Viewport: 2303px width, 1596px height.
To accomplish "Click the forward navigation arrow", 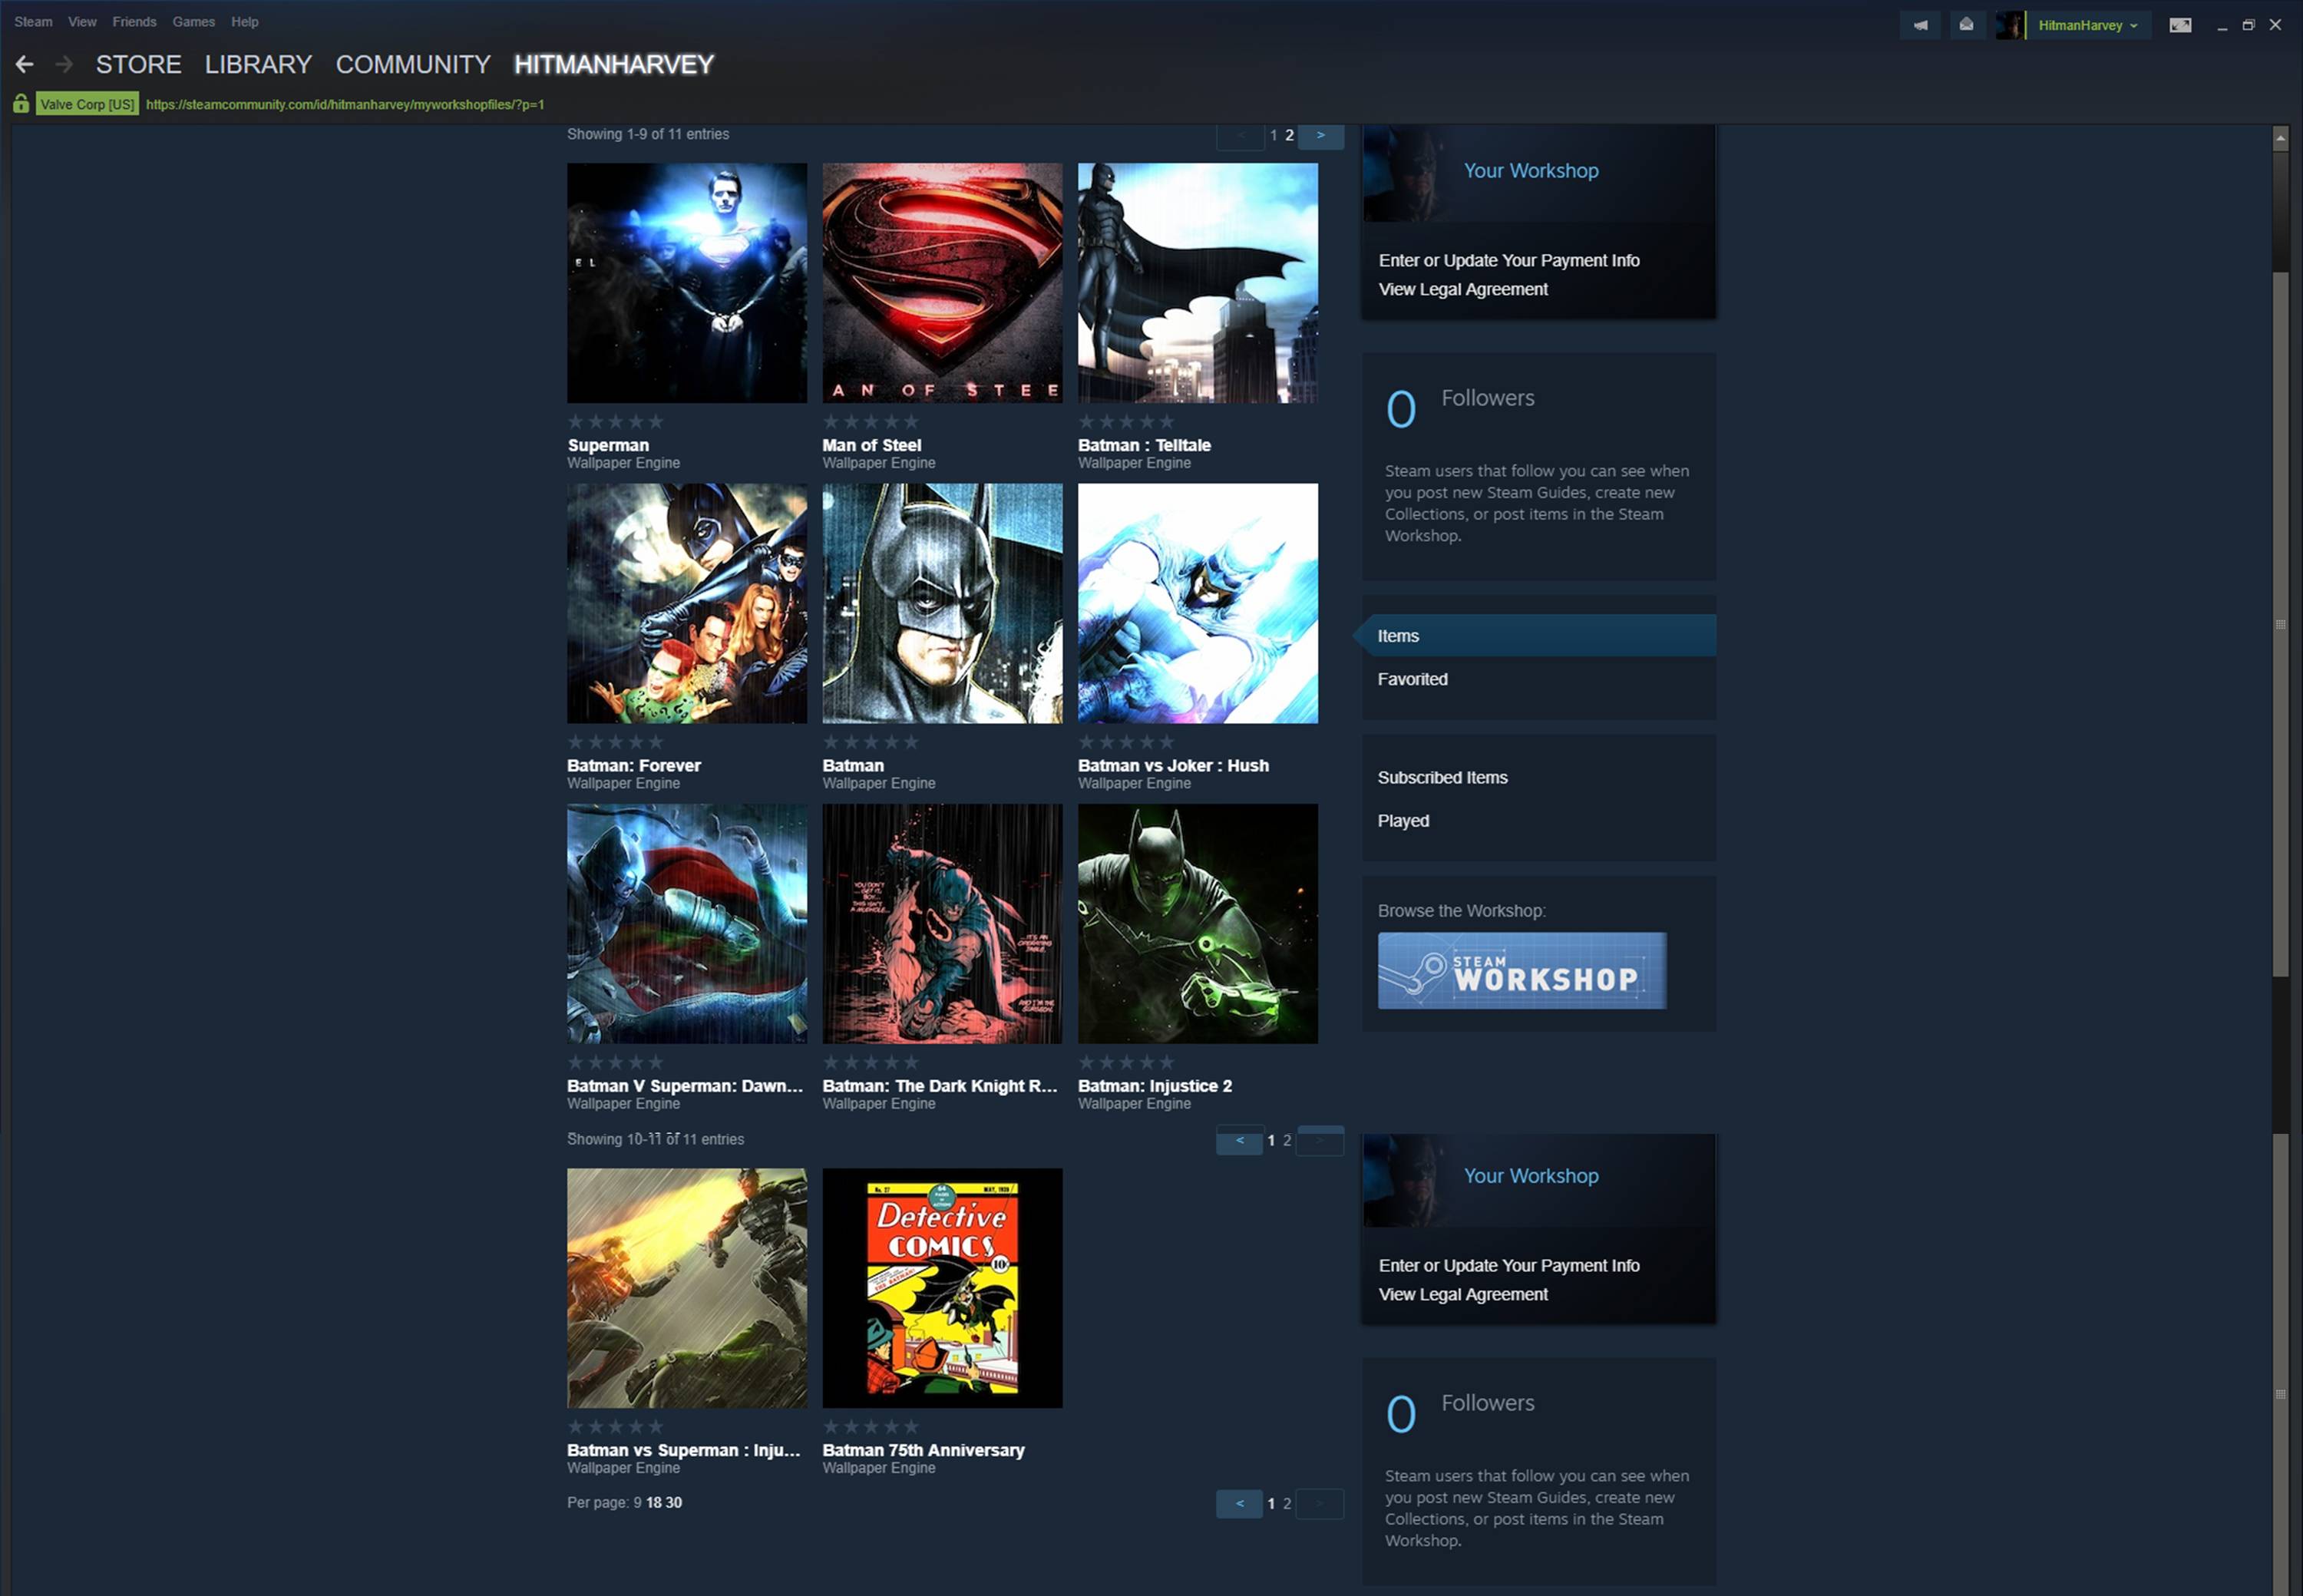I will (64, 65).
